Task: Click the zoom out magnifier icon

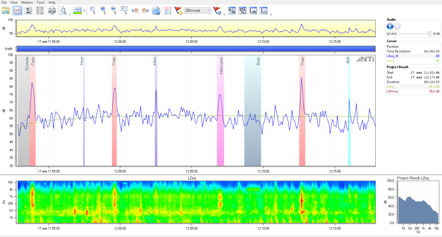Action: [x=114, y=10]
